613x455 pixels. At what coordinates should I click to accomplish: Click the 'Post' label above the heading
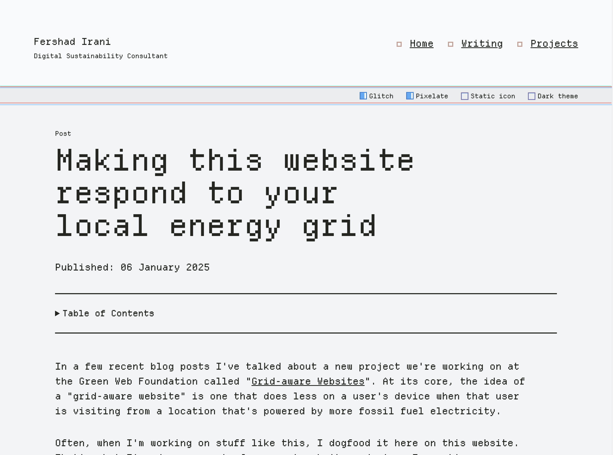pyautogui.click(x=63, y=134)
